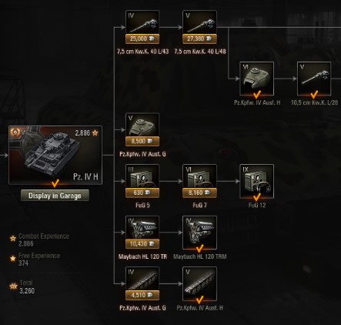Select the 10,5 cm Kw.K. L/28 gun icon

[314, 79]
